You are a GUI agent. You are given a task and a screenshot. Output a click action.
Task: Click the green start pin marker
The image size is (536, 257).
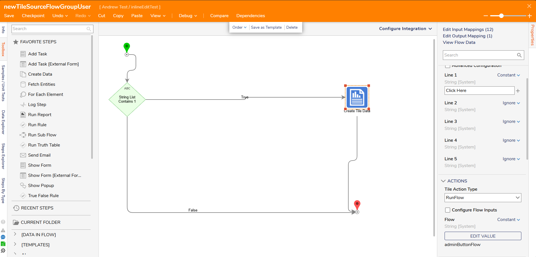pyautogui.click(x=127, y=47)
